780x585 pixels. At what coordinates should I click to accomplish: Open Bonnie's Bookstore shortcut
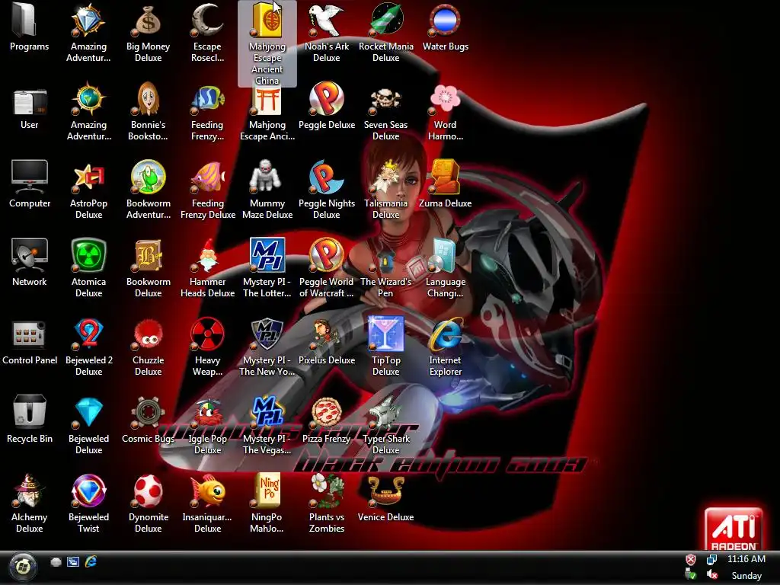click(x=148, y=100)
